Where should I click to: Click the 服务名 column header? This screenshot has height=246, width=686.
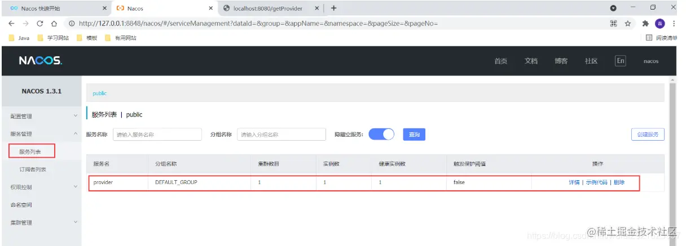(101, 164)
